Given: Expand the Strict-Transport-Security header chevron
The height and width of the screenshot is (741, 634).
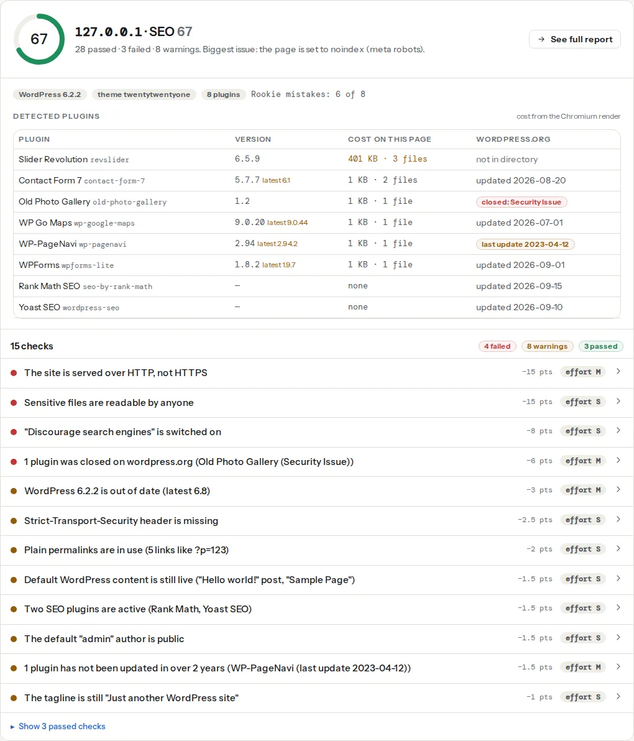Looking at the screenshot, I should tap(618, 520).
